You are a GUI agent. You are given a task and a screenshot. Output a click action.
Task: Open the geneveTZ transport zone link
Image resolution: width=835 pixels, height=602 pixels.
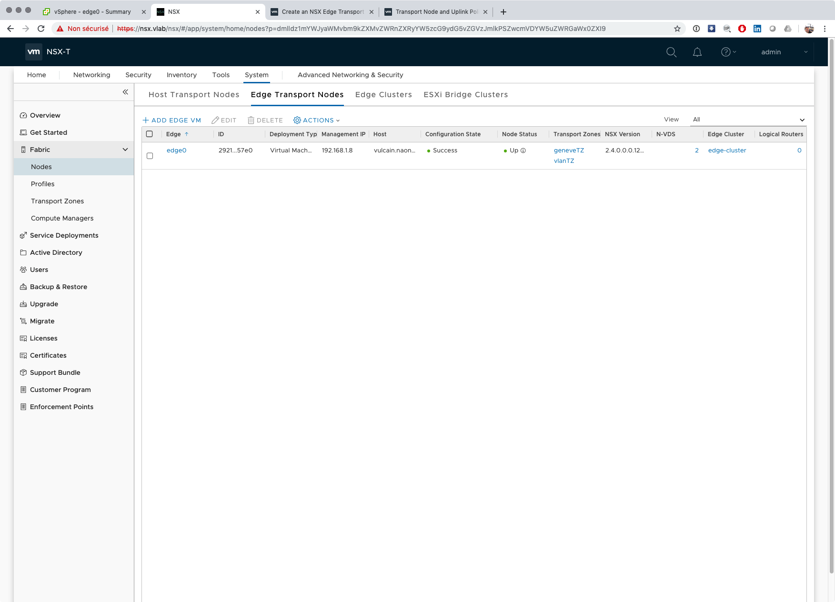(x=569, y=150)
